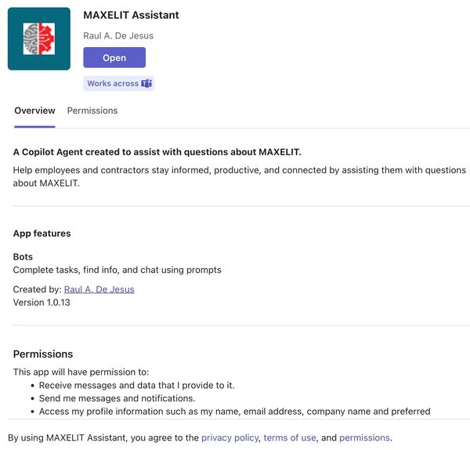Follow the permissions link in the footer
Viewport: 470px width, 450px height.
point(363,437)
